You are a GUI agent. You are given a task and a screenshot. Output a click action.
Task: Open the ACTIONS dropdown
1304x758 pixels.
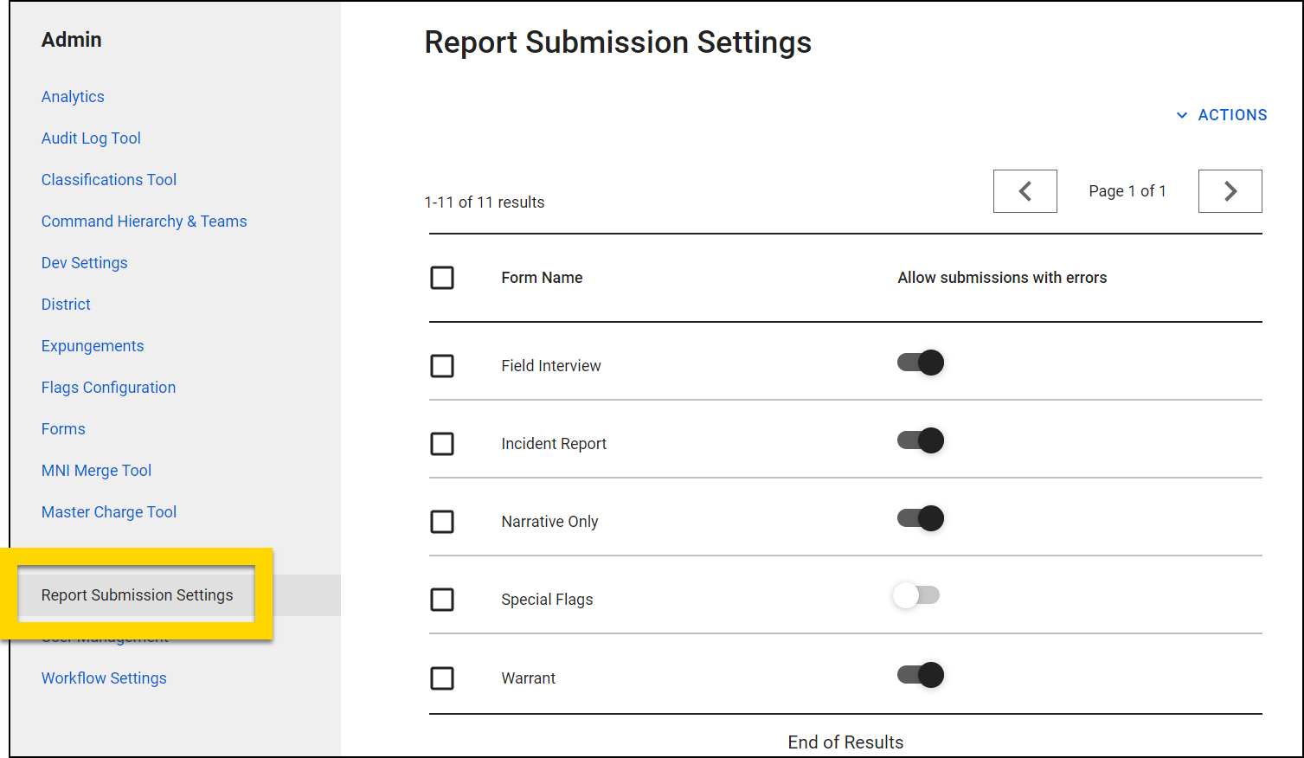[1221, 114]
